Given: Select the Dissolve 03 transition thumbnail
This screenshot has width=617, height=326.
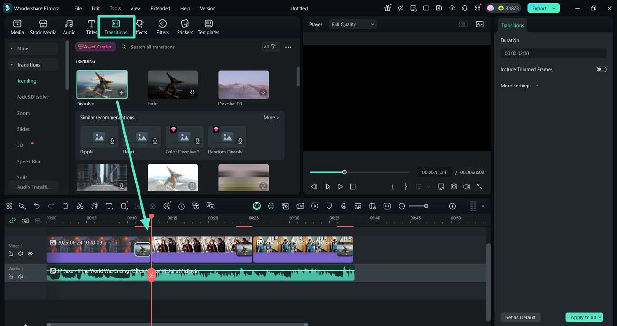Looking at the screenshot, I should click(x=243, y=85).
